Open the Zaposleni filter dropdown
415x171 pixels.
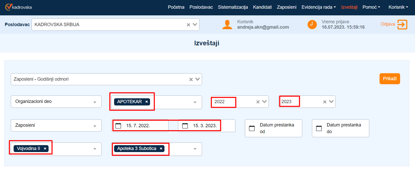95,126
